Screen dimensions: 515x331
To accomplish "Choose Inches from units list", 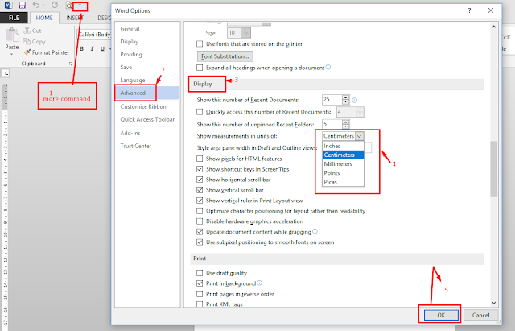I will tap(343, 146).
